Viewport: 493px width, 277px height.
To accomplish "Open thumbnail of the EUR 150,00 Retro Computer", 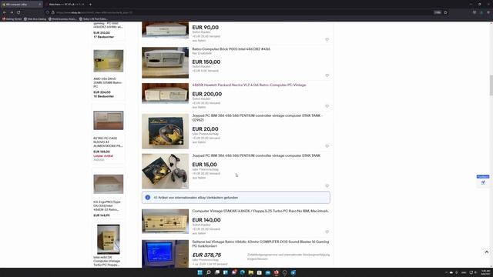I will point(165,62).
